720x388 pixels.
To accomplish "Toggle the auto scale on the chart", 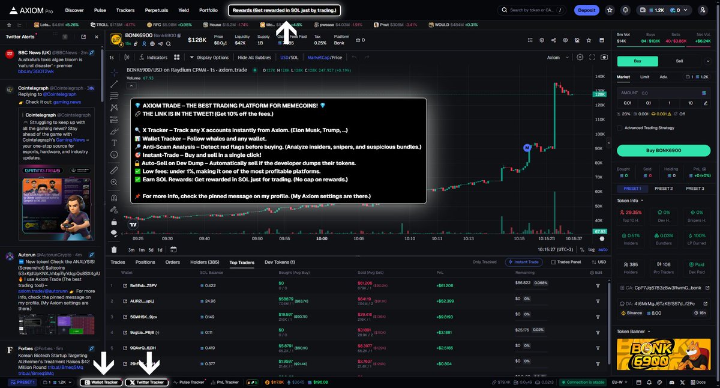I will pyautogui.click(x=603, y=249).
